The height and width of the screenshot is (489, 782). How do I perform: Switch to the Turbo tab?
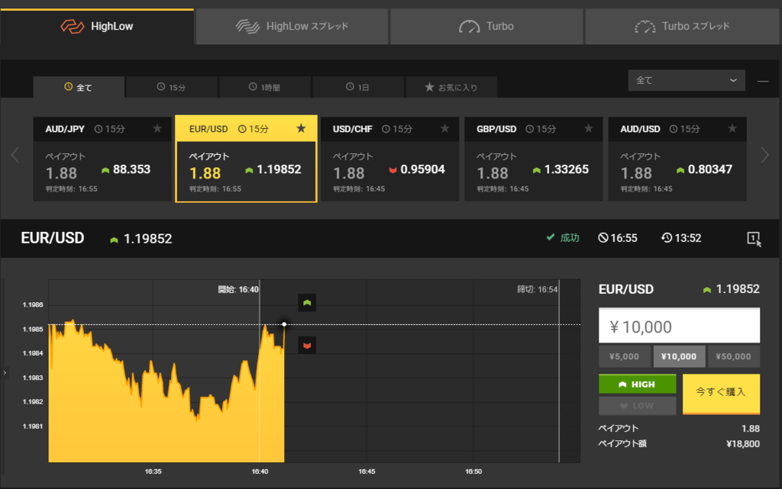coord(486,27)
